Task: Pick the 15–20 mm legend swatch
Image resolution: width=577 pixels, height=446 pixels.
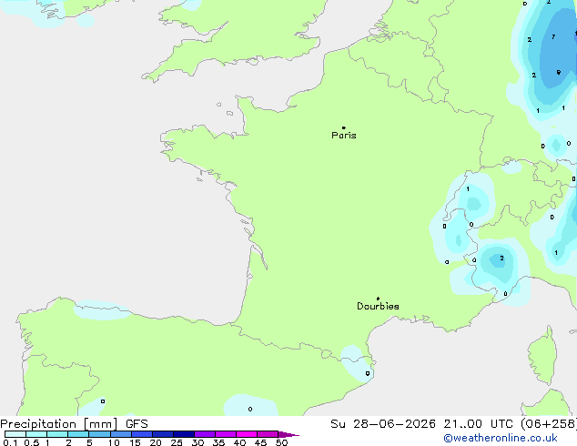Action: 142,434
